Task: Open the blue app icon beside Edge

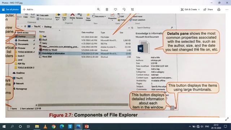Action: tap(70, 126)
